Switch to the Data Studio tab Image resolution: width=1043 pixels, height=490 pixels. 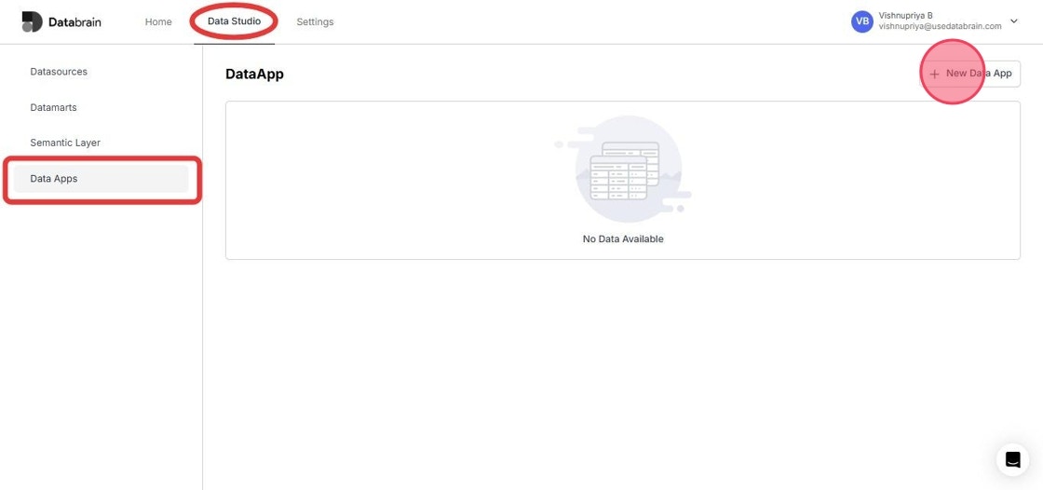click(x=234, y=22)
